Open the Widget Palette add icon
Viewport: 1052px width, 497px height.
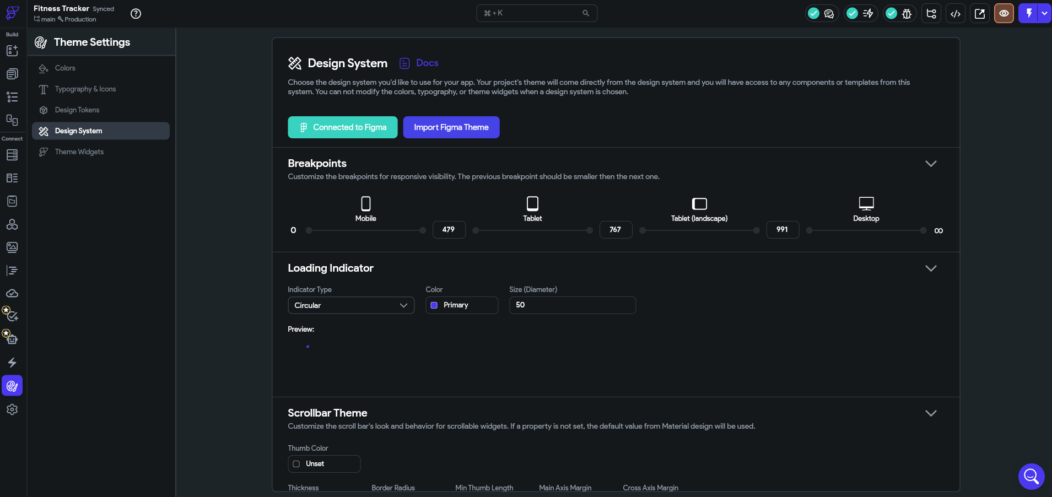pos(12,51)
